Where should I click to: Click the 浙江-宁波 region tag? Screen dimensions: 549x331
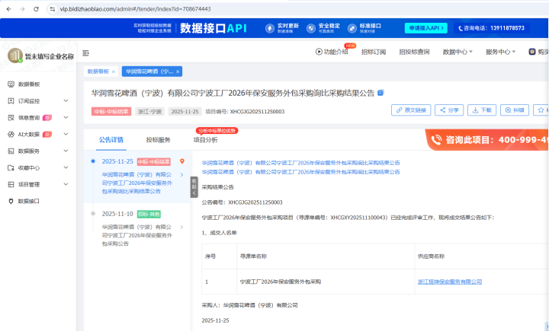coord(150,112)
